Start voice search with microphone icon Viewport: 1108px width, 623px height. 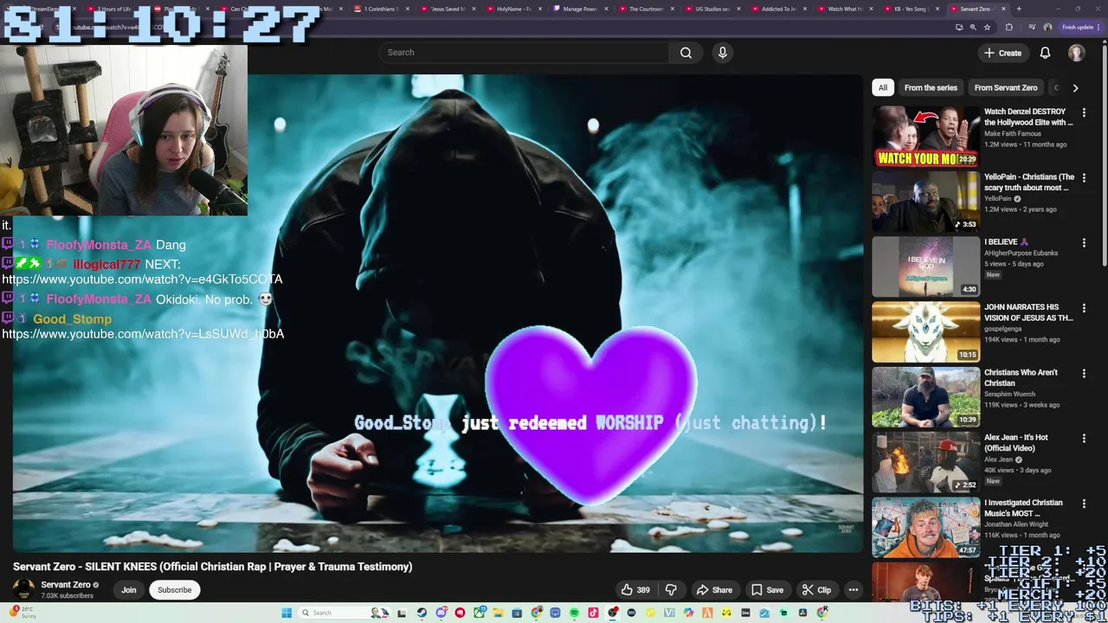coord(723,53)
